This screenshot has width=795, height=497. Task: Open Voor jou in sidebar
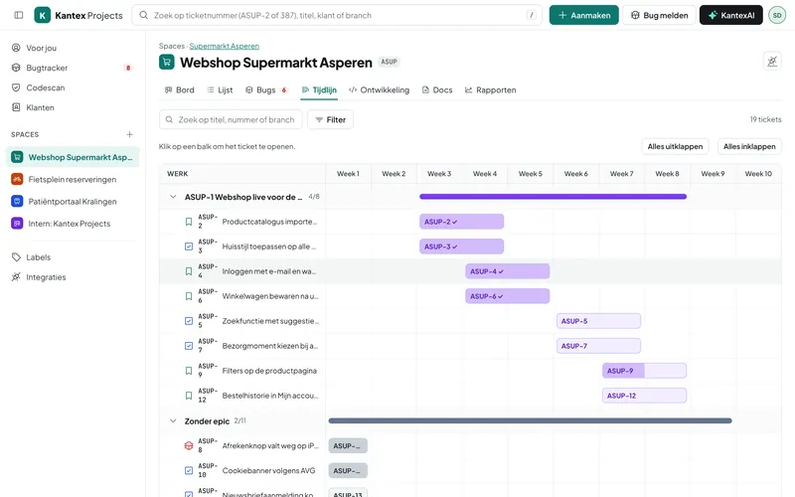73,48
